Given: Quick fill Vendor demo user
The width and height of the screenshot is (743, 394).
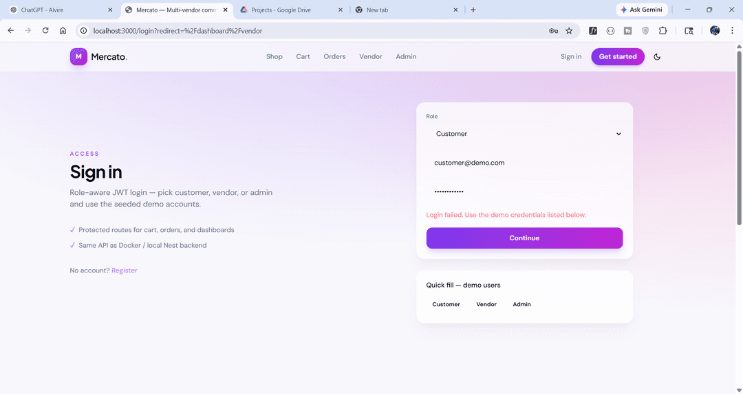Looking at the screenshot, I should tap(486, 304).
